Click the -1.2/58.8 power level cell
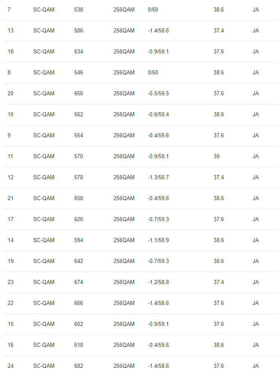Viewport: 278px width, 374px height. click(x=158, y=282)
